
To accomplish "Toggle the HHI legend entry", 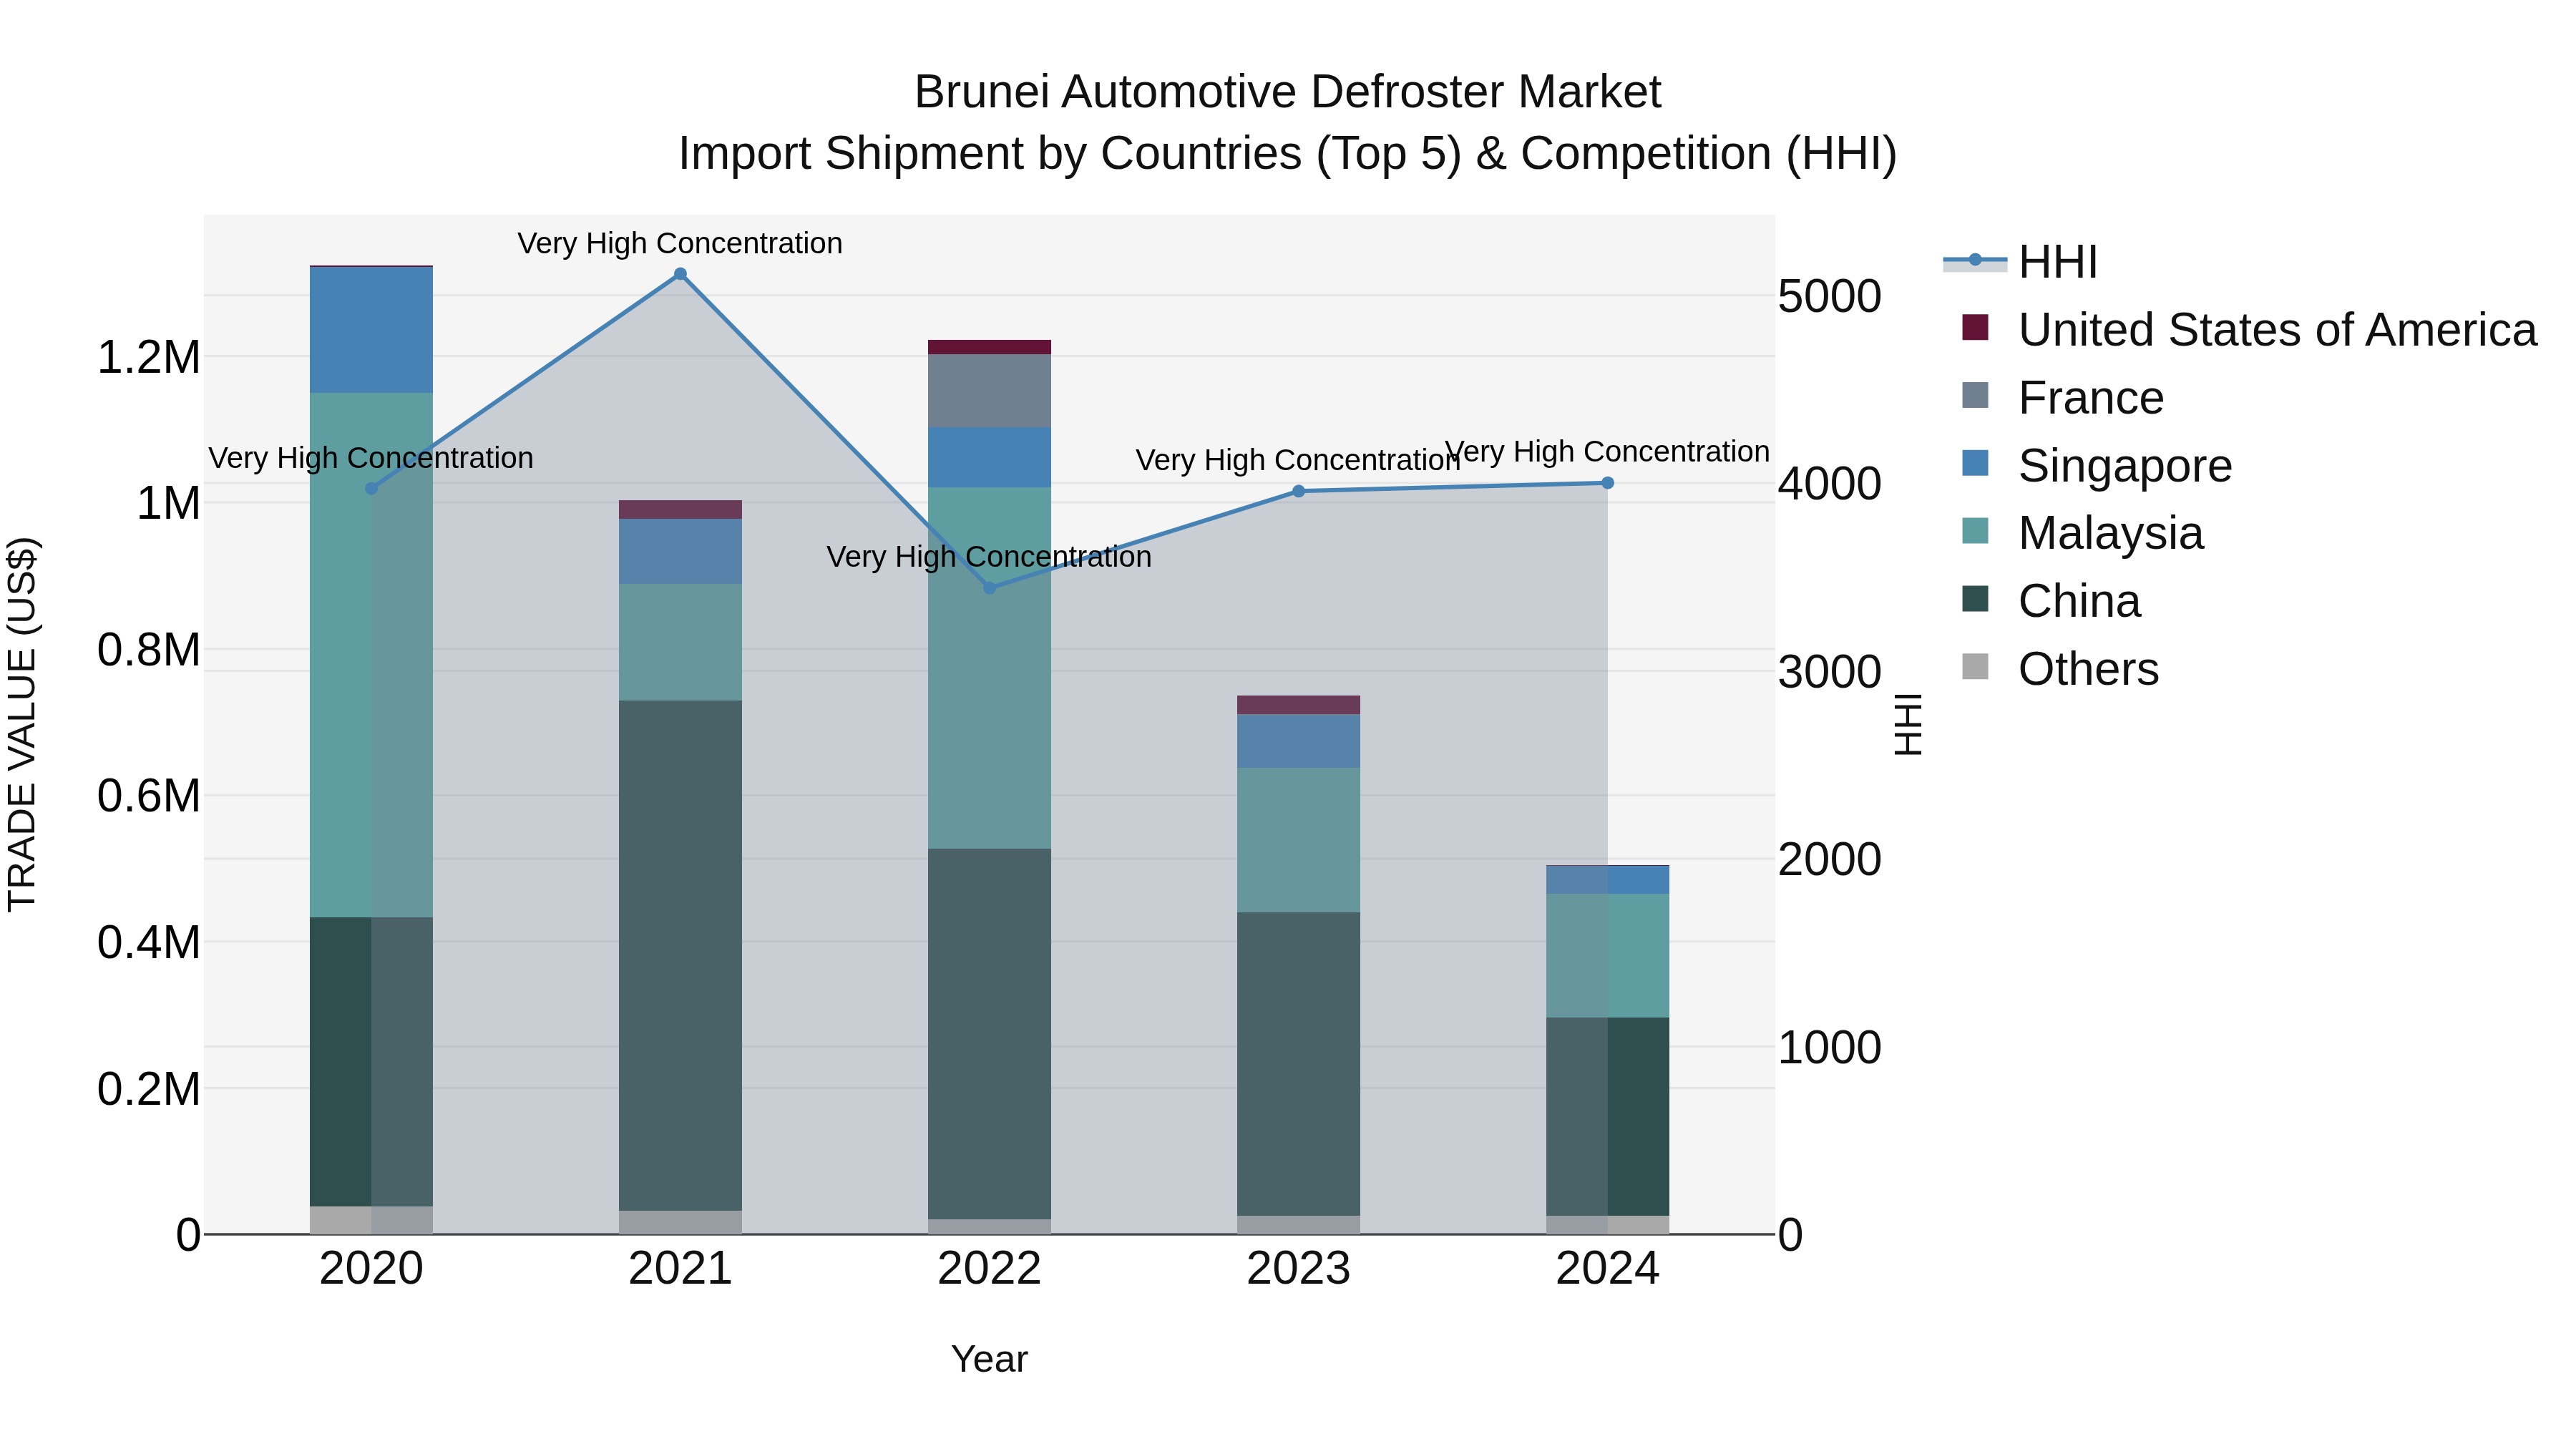I will pos(2020,262).
